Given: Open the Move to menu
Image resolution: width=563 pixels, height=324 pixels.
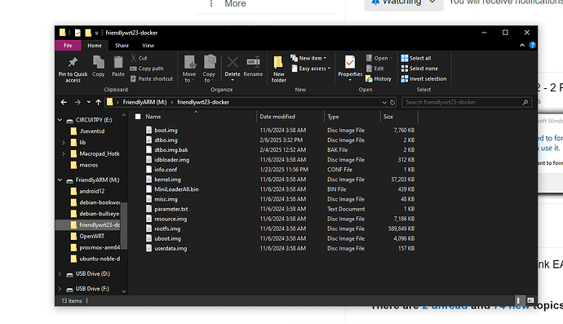Looking at the screenshot, I should (x=189, y=69).
